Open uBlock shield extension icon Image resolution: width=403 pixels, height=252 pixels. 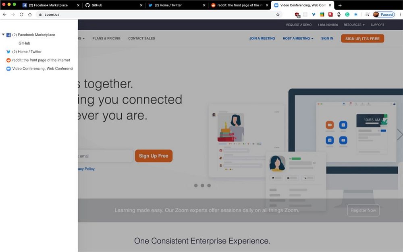coord(297,15)
